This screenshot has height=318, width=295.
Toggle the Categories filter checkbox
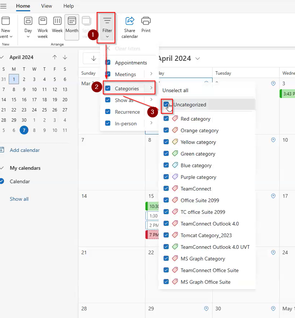coord(108,88)
